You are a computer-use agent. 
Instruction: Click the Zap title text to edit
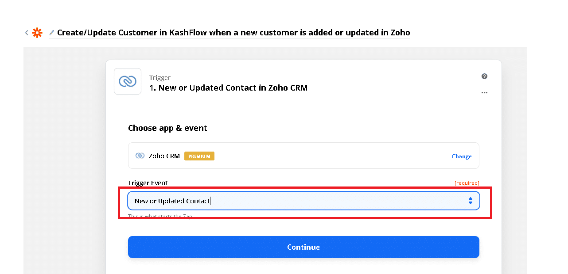tap(233, 33)
